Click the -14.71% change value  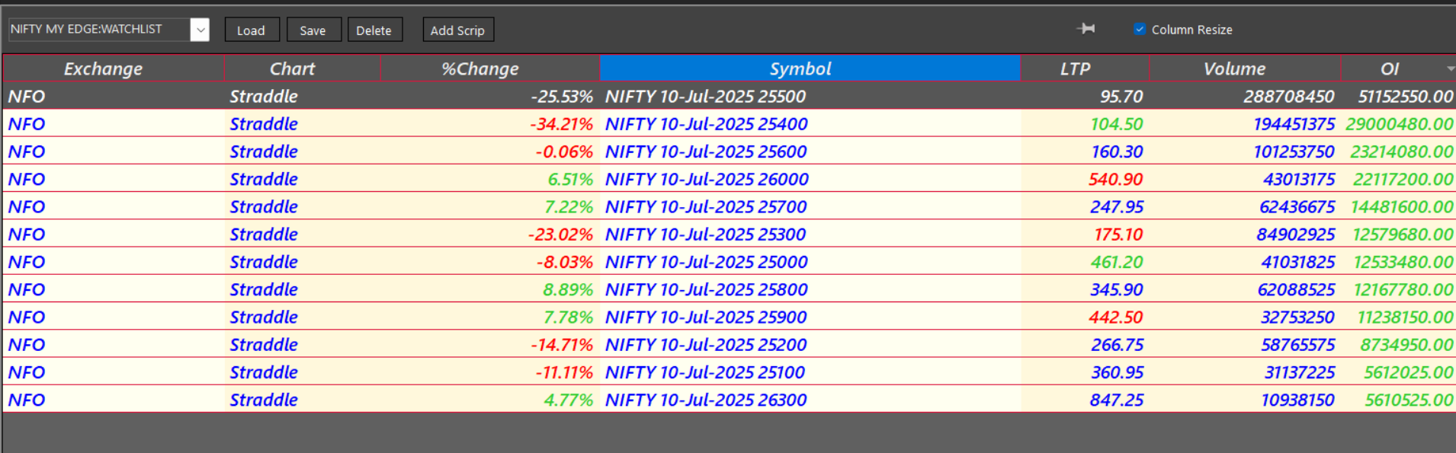pos(563,345)
